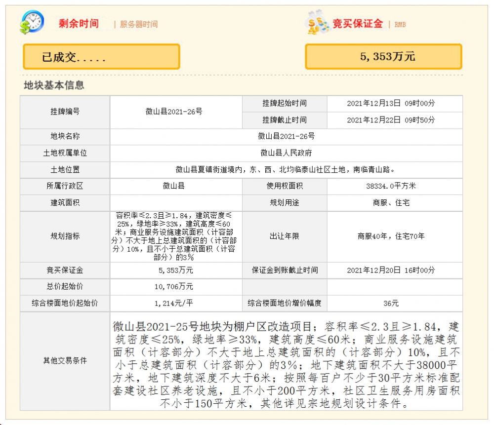Image resolution: width=494 pixels, height=425 pixels.
Task: Click the 5,353万元 value in the table
Action: pos(175,270)
